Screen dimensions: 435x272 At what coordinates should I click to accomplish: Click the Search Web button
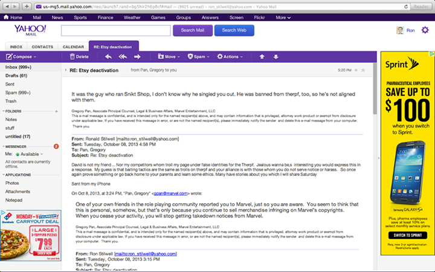point(234,30)
